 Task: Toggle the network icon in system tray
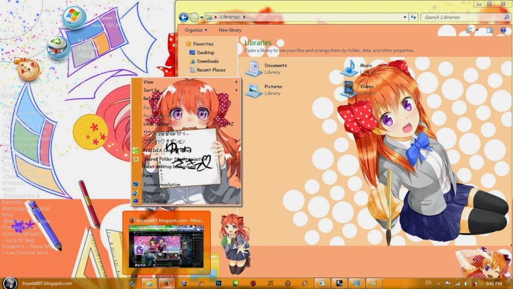pos(457,283)
